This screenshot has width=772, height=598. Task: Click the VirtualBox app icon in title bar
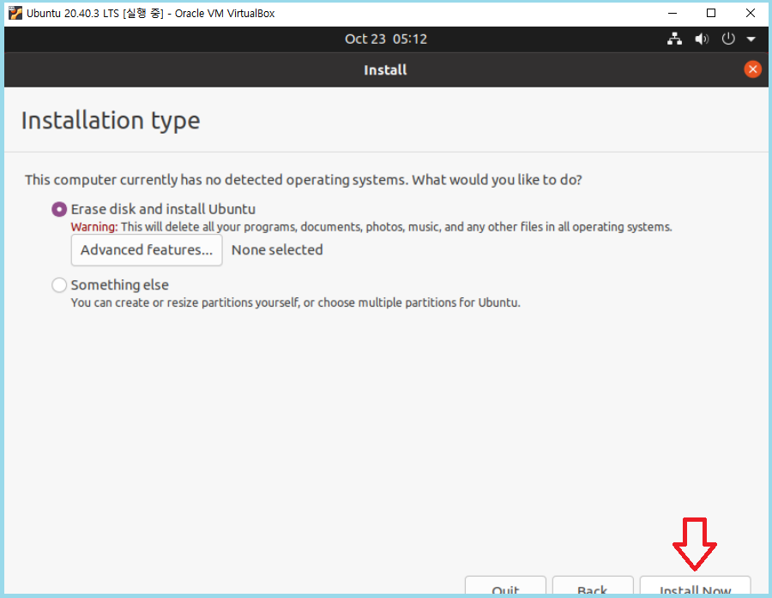(15, 13)
